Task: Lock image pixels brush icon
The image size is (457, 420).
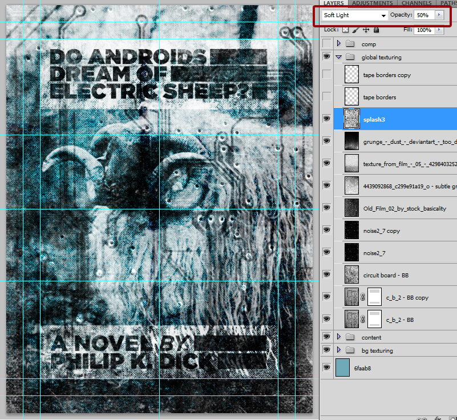Action: click(x=356, y=30)
